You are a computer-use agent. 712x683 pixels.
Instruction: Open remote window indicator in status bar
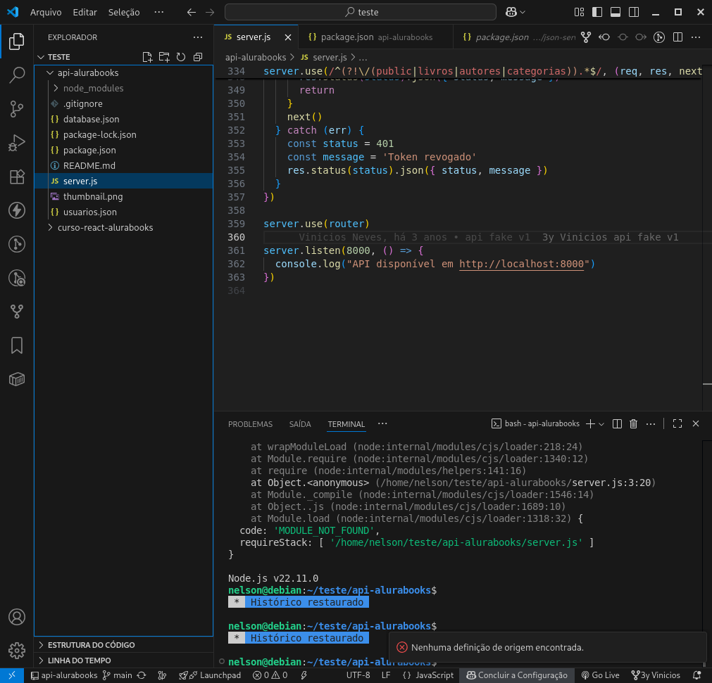12,675
